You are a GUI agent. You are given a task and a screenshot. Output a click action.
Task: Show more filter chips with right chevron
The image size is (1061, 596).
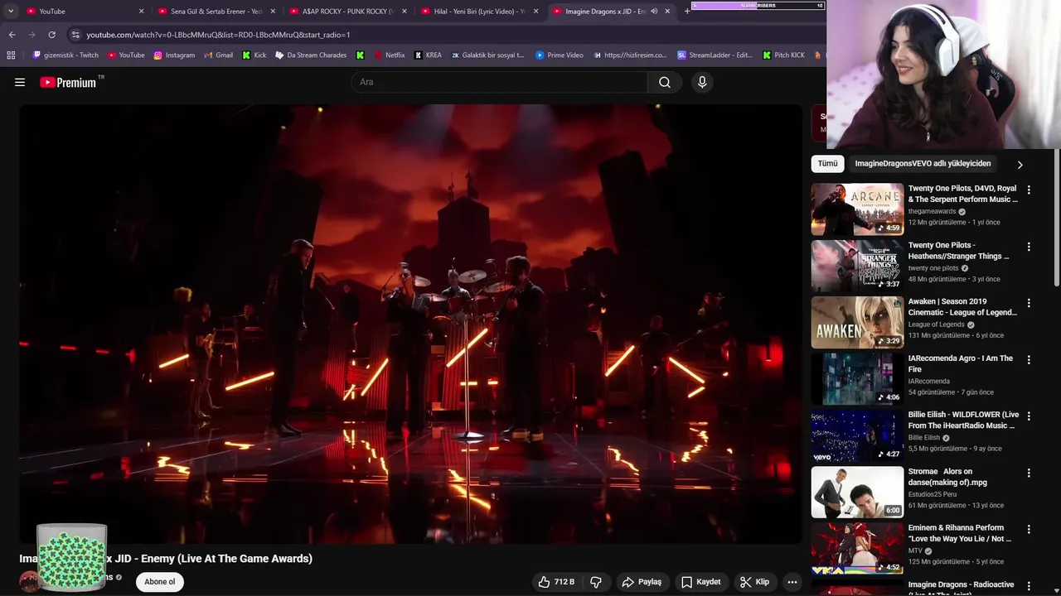click(x=1020, y=164)
